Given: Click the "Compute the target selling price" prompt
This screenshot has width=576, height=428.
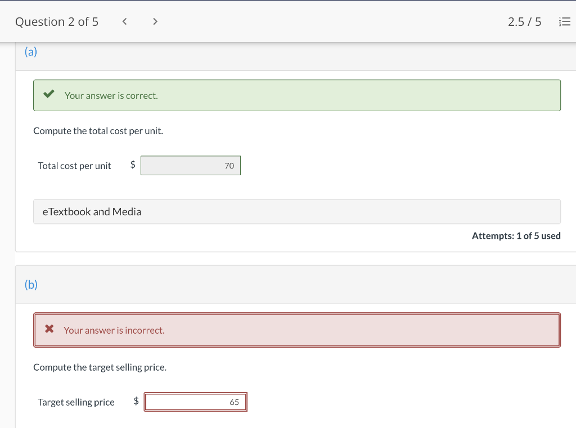Looking at the screenshot, I should coord(100,367).
